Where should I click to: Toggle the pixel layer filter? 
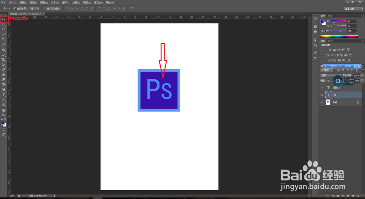338,70
